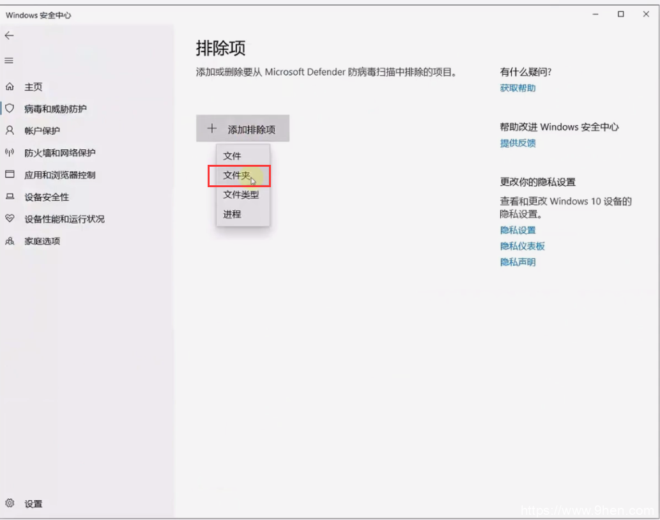
Task: Expand the 添加排除项 dropdown button
Action: [x=243, y=129]
